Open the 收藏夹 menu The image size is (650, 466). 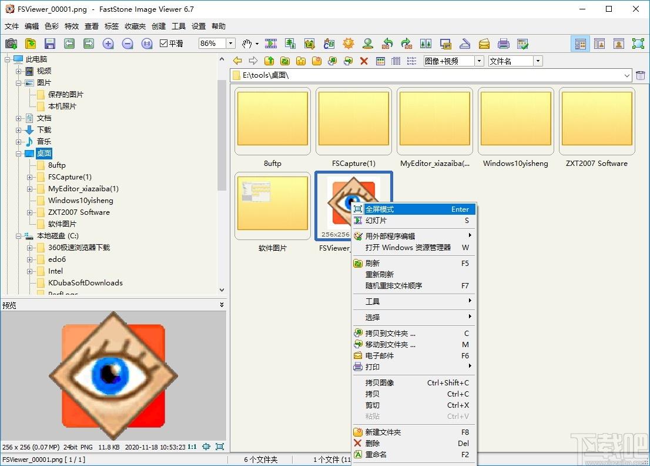(x=135, y=26)
